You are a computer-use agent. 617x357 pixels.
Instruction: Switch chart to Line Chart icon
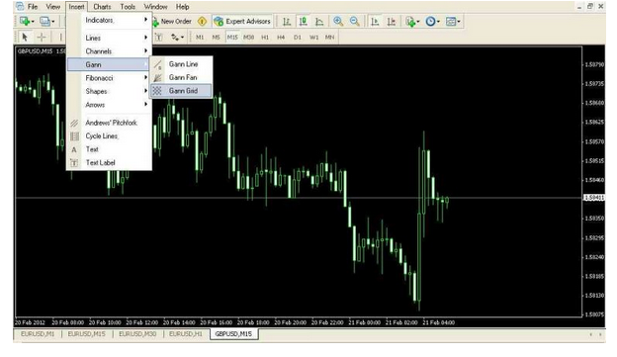(319, 21)
